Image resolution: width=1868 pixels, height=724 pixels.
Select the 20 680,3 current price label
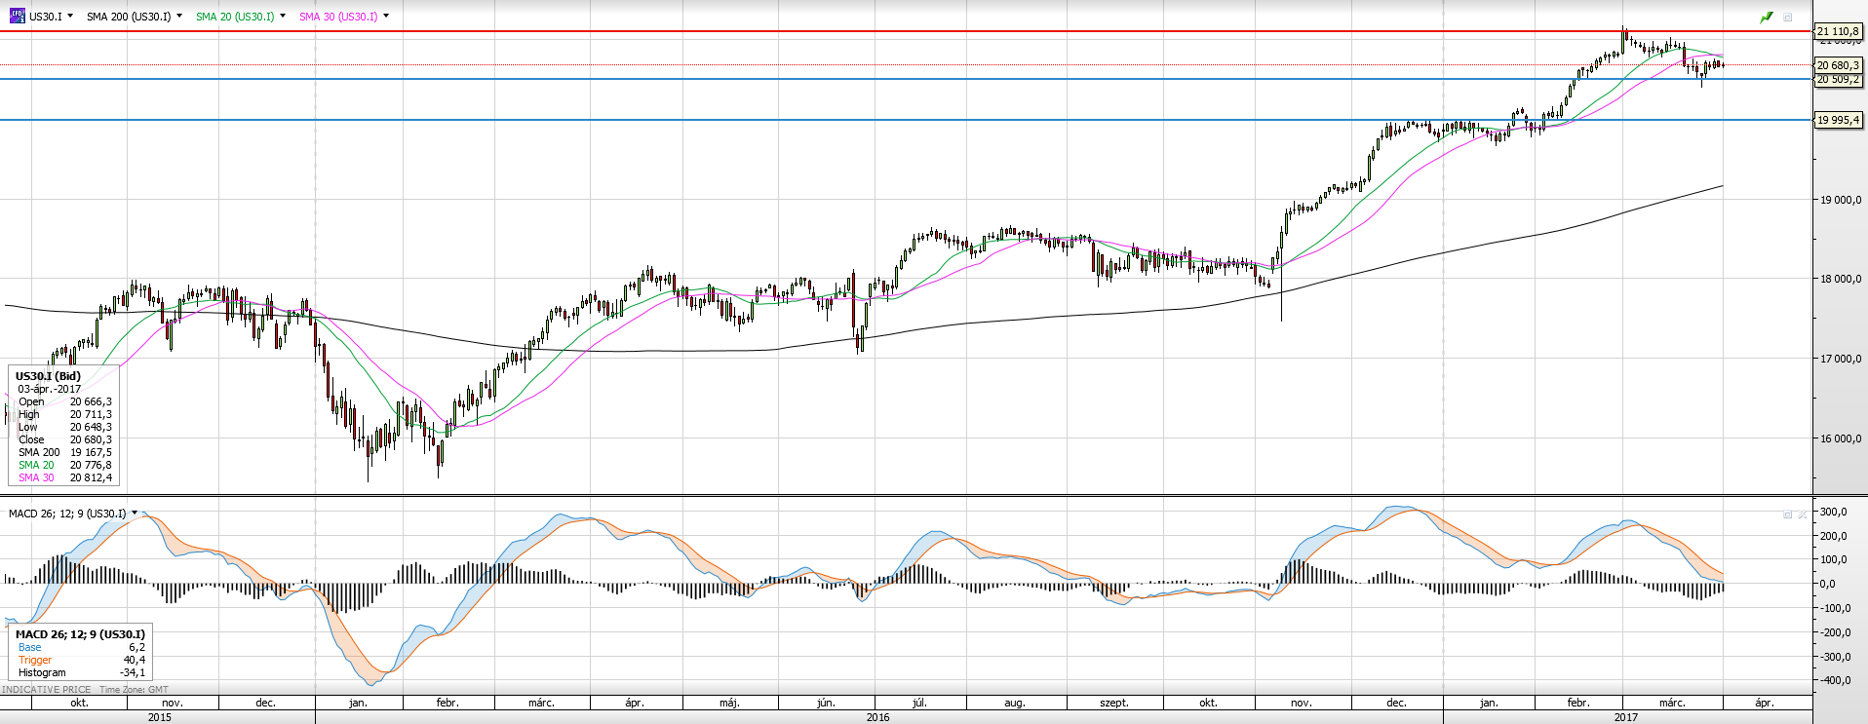[x=1838, y=65]
